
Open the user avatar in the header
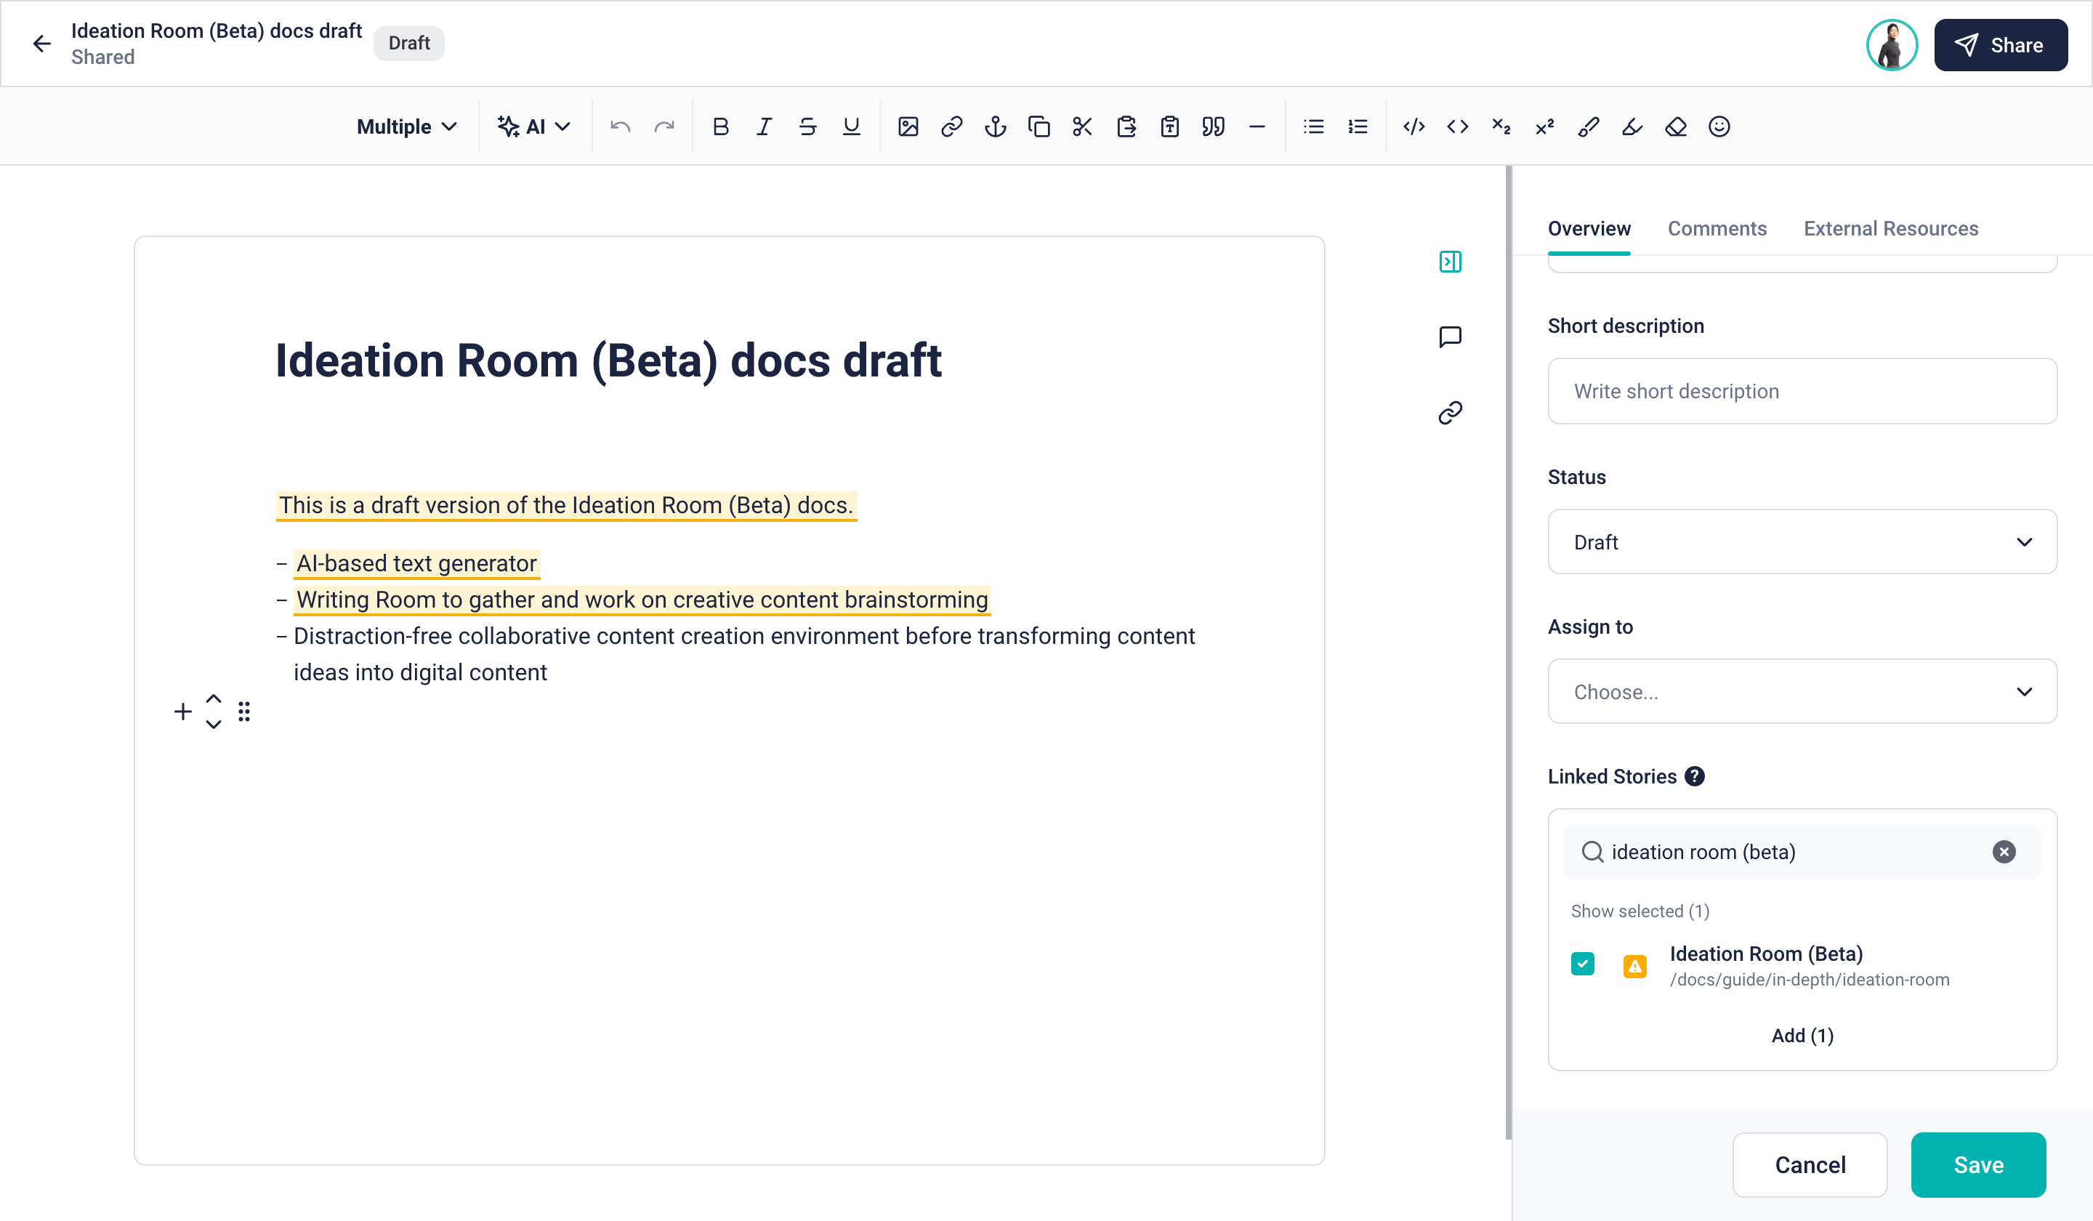tap(1892, 45)
